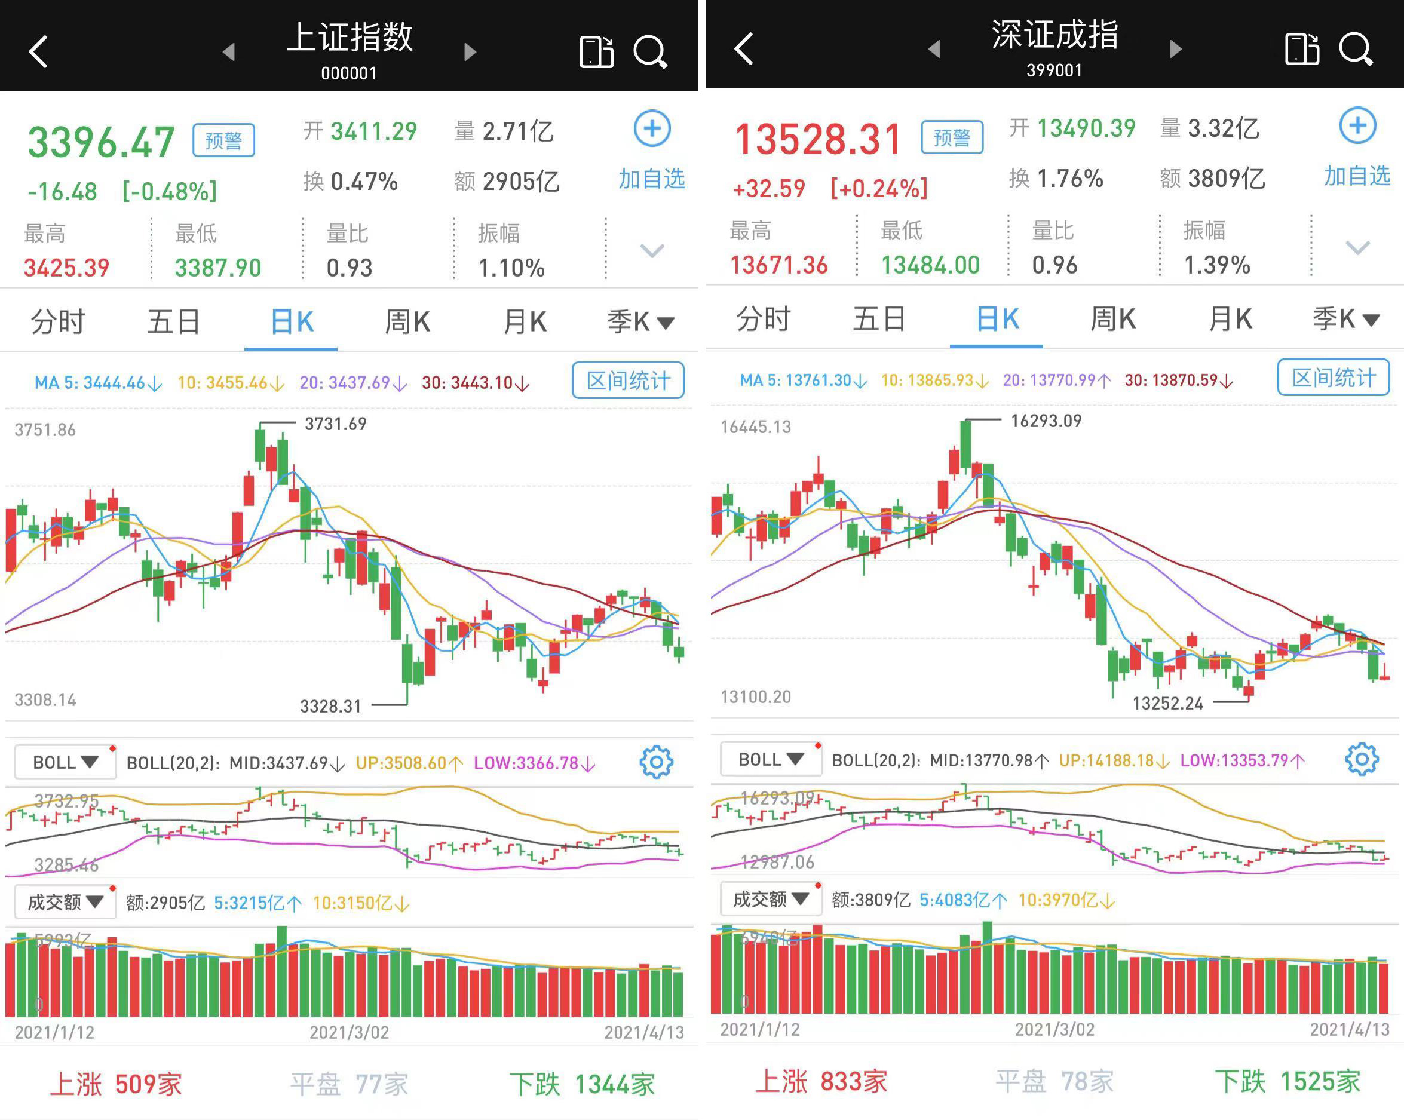Viewport: 1404px width, 1120px height.
Task: Go to previous index before 深证成指
Action: click(x=934, y=50)
